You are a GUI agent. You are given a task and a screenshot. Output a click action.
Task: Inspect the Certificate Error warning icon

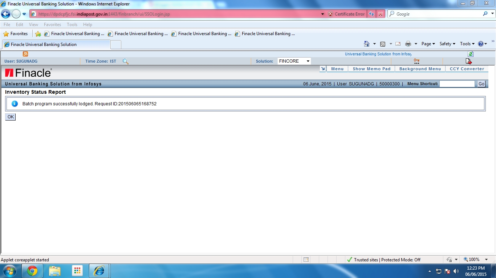point(330,14)
